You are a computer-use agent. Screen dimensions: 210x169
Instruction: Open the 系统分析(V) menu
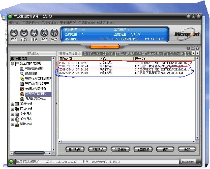tap(31, 23)
